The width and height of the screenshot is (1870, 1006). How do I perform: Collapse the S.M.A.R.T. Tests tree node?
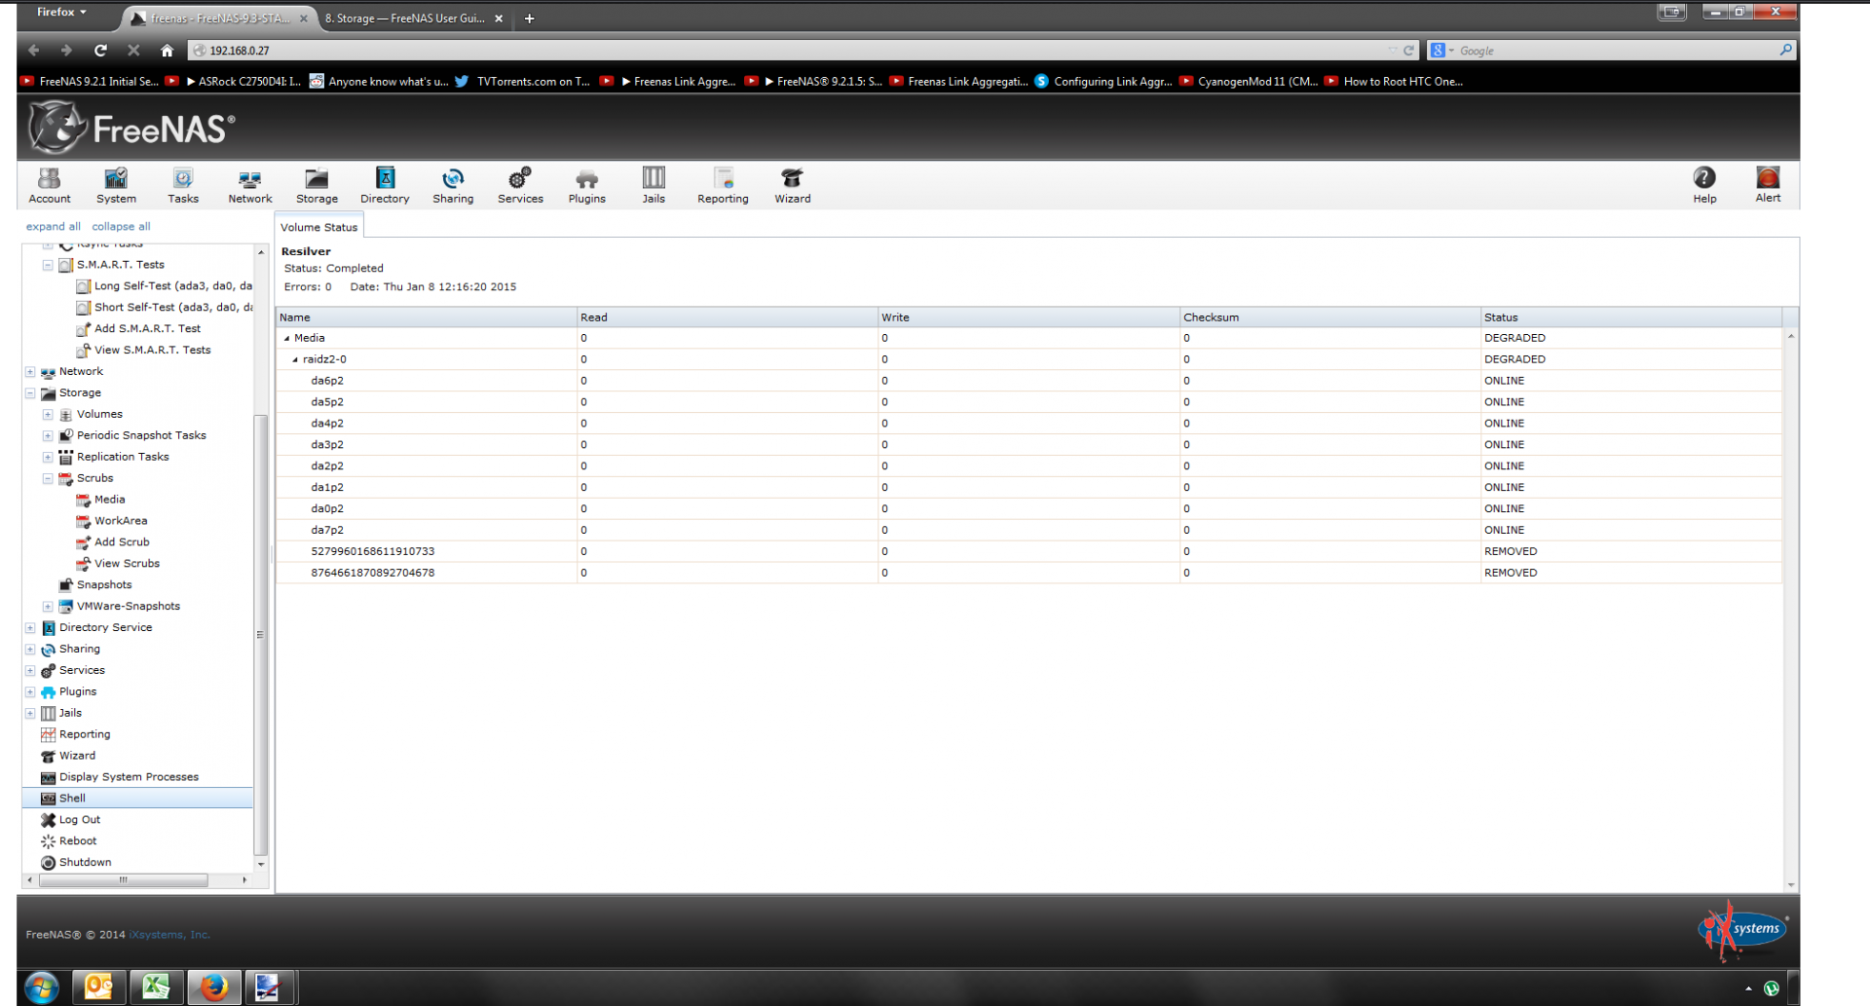48,265
